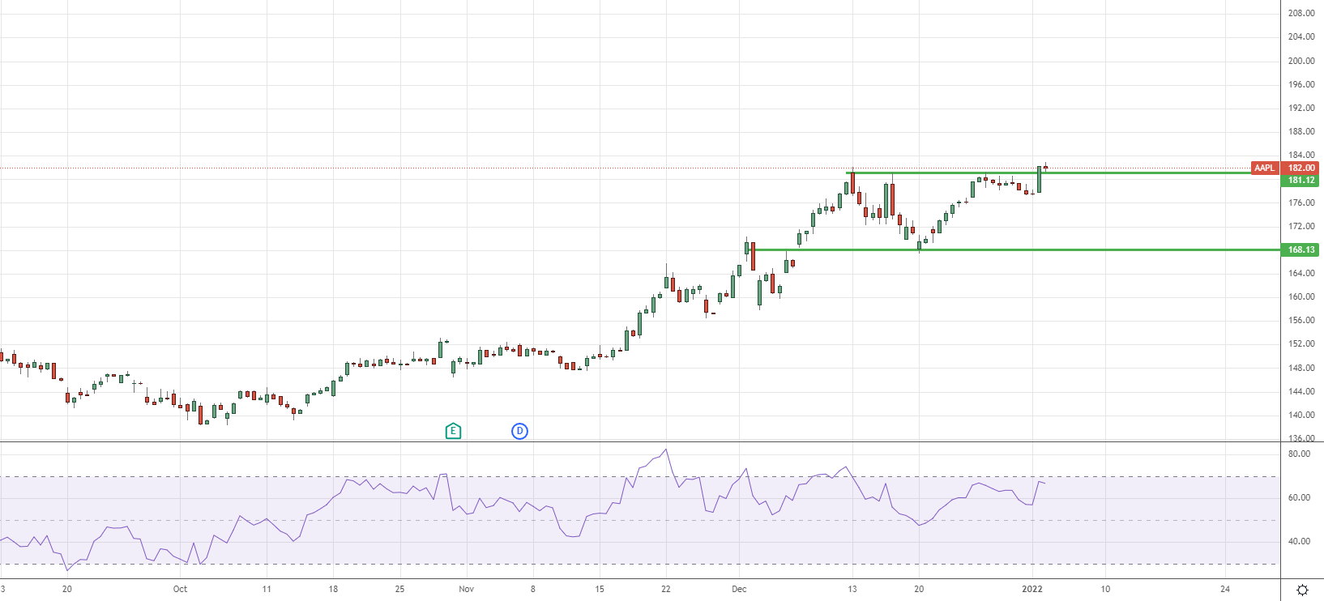1324x601 pixels.
Task: Click the 'Nov' label on time axis
Action: (x=466, y=589)
